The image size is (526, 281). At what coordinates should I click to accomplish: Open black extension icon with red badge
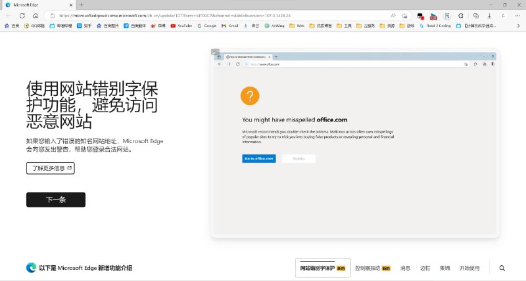[x=420, y=16]
